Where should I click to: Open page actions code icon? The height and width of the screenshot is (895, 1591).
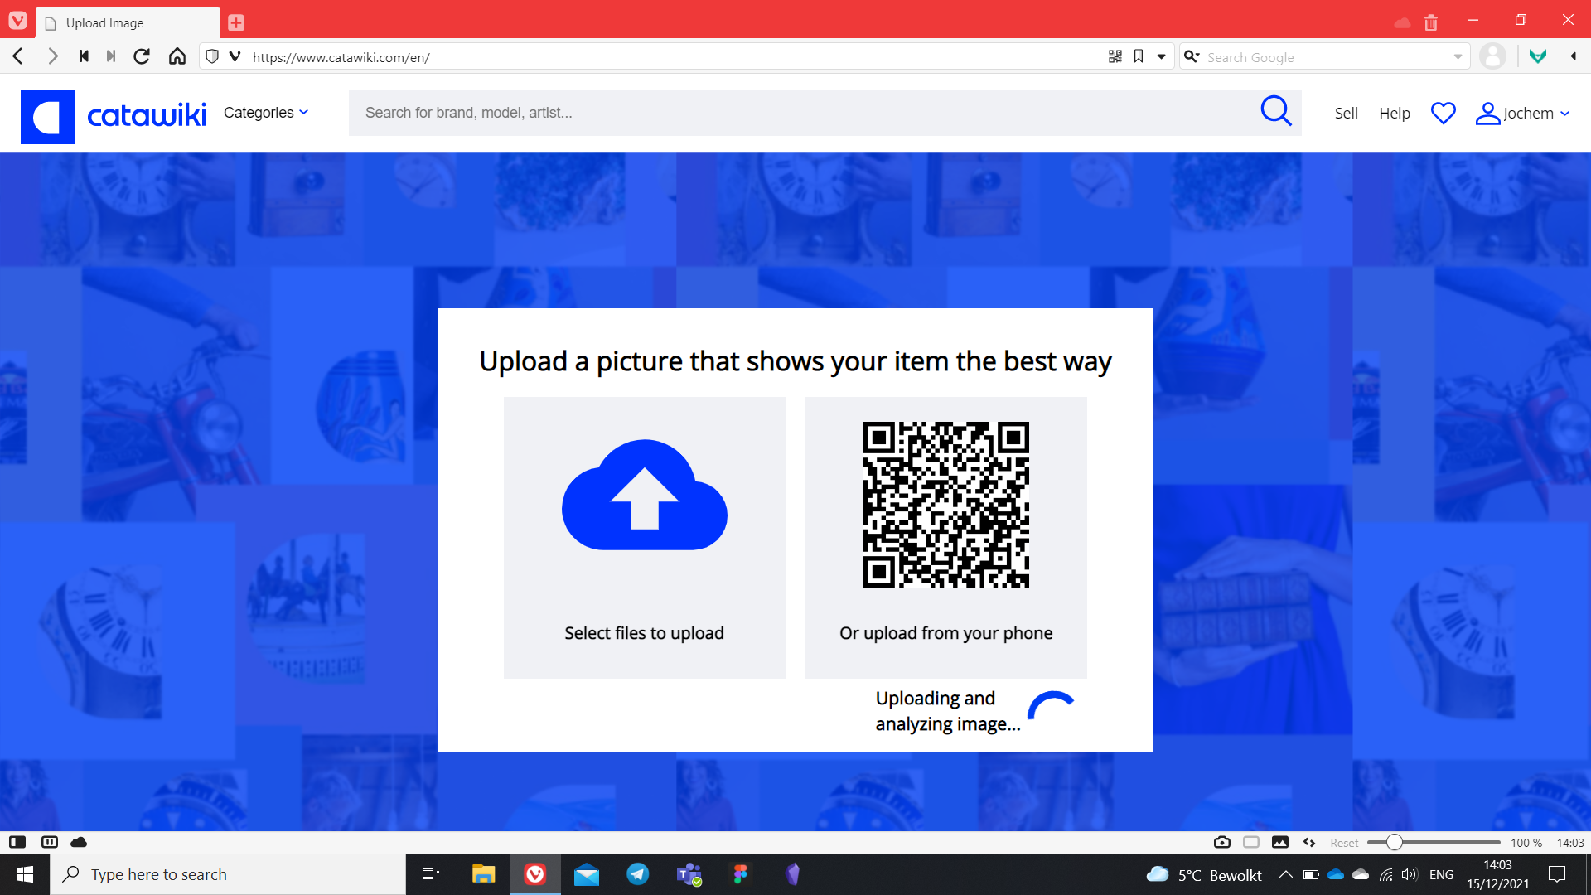pyautogui.click(x=1309, y=842)
